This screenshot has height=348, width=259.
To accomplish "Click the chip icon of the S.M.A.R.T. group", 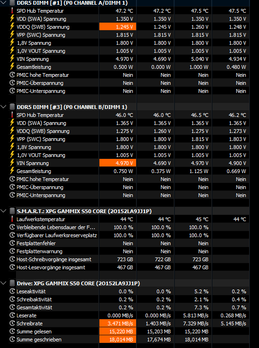I will [x=12, y=211].
